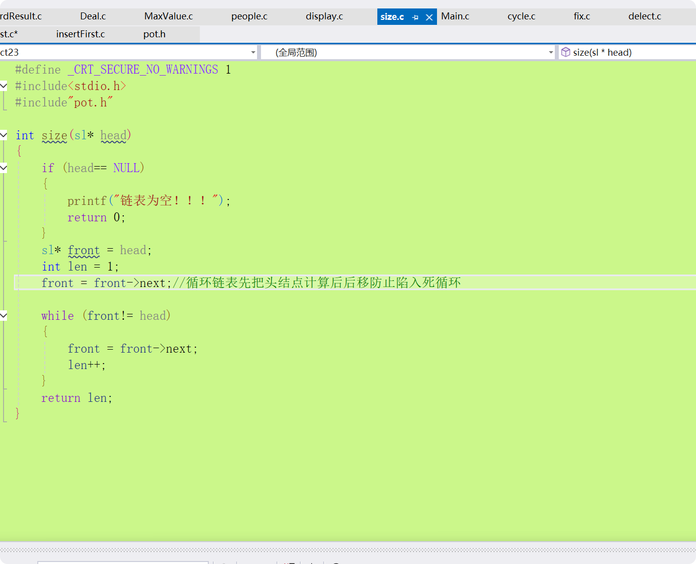This screenshot has width=696, height=564.
Task: Open the delect.c tab
Action: point(644,16)
